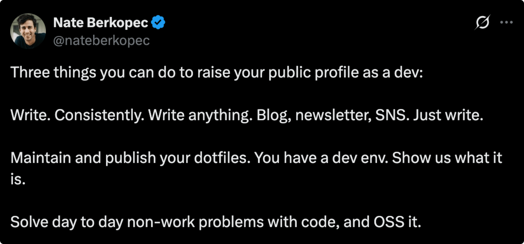This screenshot has width=524, height=244.
Task: Click the word newsletter in the tweet
Action: (x=333, y=115)
